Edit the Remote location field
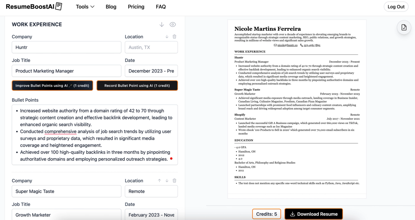 coord(151,191)
